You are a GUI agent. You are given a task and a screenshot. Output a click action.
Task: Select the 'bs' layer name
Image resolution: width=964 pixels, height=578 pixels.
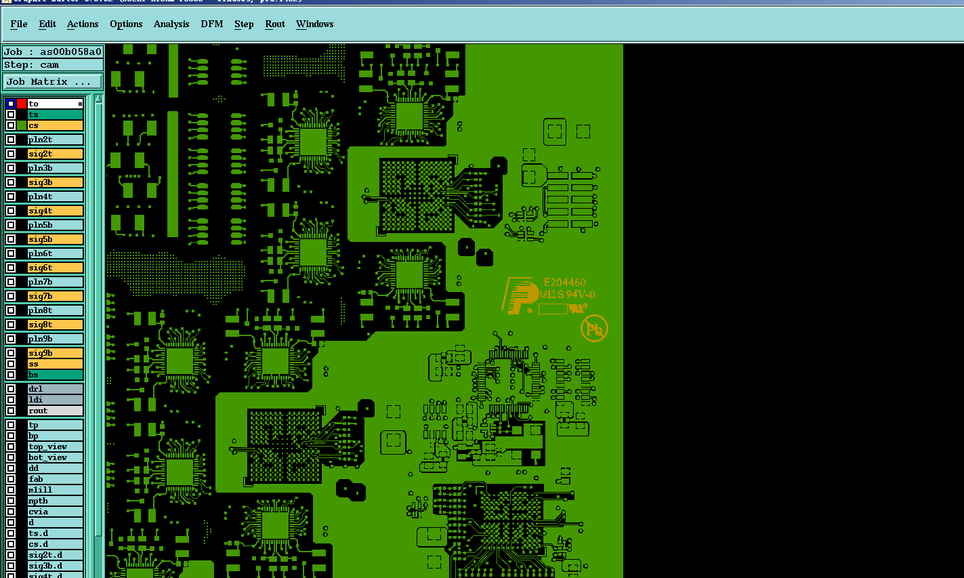tap(55, 375)
